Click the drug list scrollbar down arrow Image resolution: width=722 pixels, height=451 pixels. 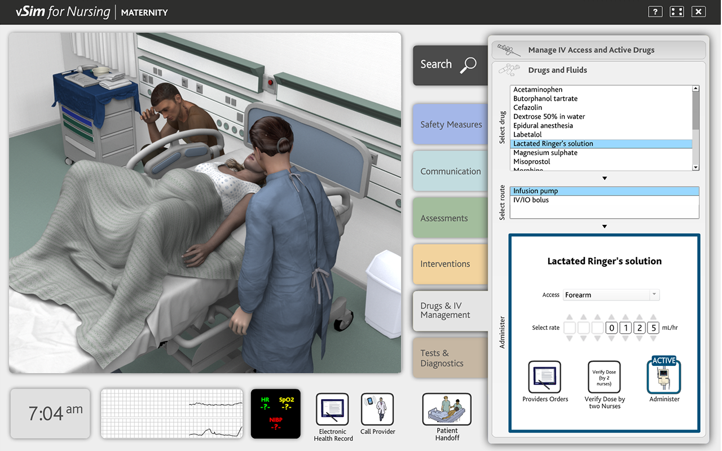[695, 167]
